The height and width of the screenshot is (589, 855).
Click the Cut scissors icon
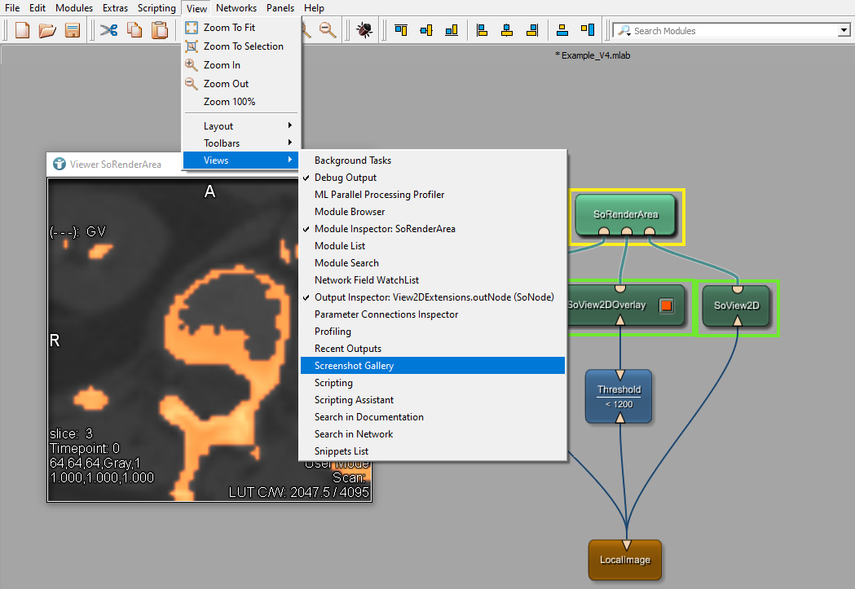click(x=108, y=31)
